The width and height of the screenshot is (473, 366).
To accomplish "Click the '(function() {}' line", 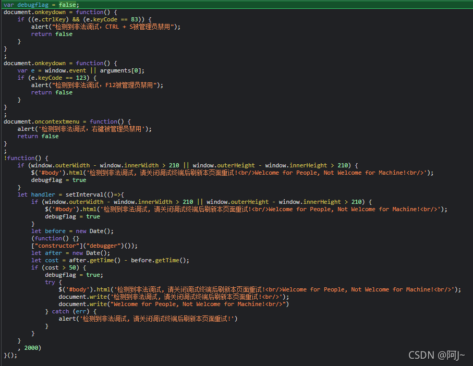I will click(55, 238).
